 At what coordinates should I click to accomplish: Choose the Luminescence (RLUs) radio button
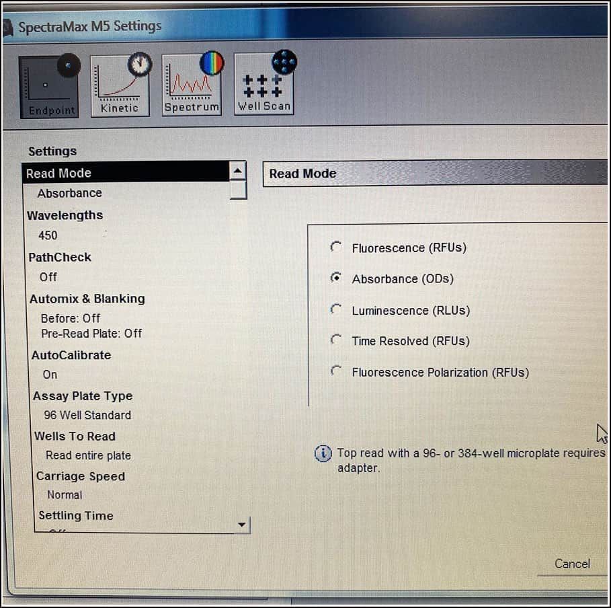[336, 309]
